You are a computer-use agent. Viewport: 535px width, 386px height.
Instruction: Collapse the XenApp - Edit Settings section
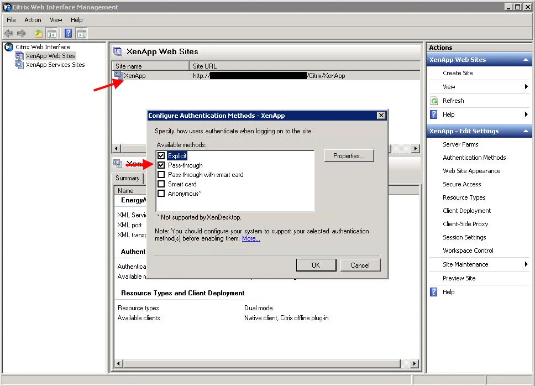click(526, 131)
